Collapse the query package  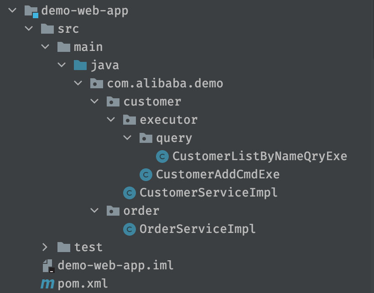pos(127,137)
